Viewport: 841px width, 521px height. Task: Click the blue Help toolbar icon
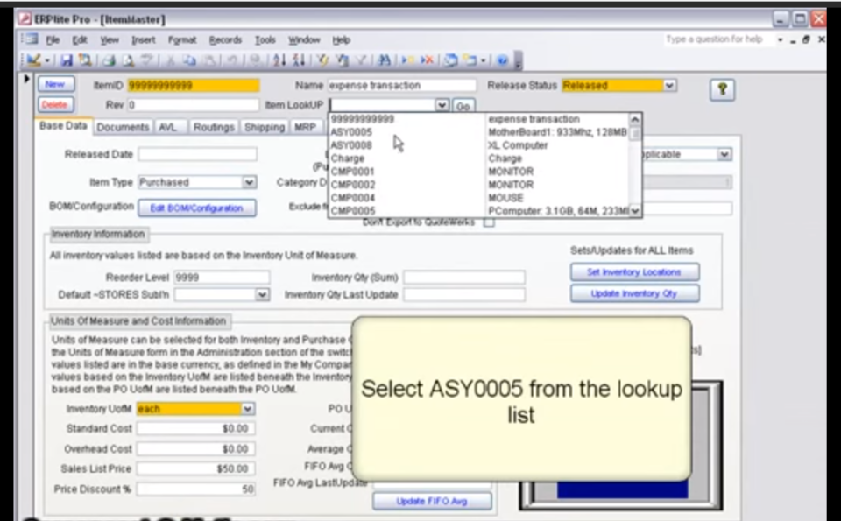503,60
